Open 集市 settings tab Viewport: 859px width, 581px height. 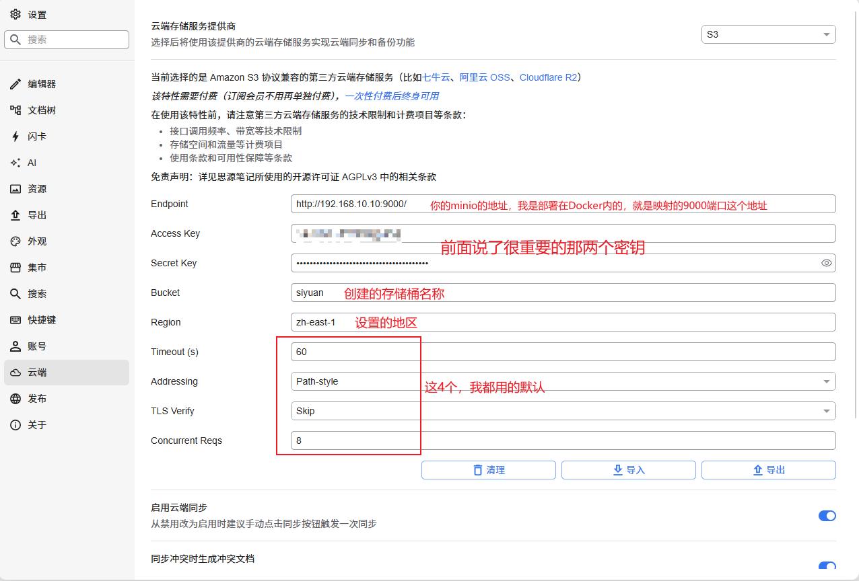point(67,268)
